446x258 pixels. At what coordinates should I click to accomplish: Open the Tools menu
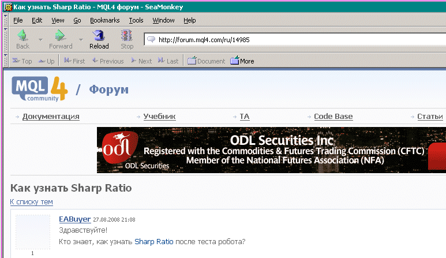pyautogui.click(x=136, y=20)
